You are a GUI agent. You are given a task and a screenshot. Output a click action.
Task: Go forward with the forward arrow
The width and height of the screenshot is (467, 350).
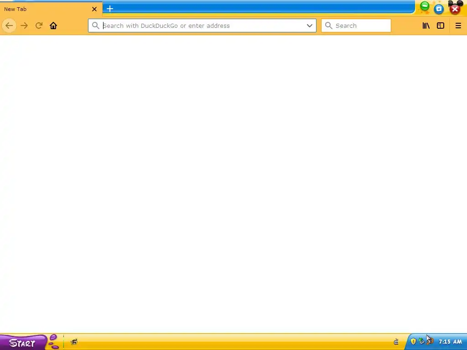pyautogui.click(x=24, y=26)
